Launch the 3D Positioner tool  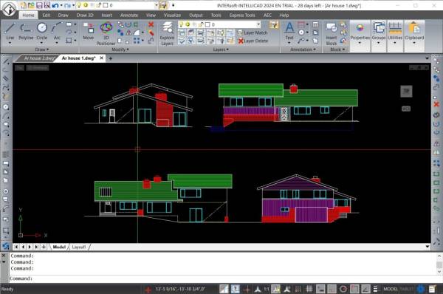(x=106, y=33)
